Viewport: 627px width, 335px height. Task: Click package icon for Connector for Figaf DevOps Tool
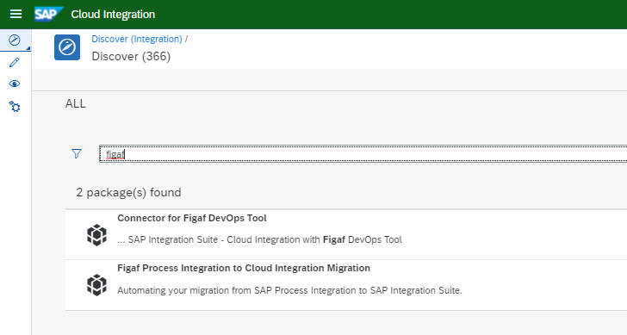[x=96, y=234]
